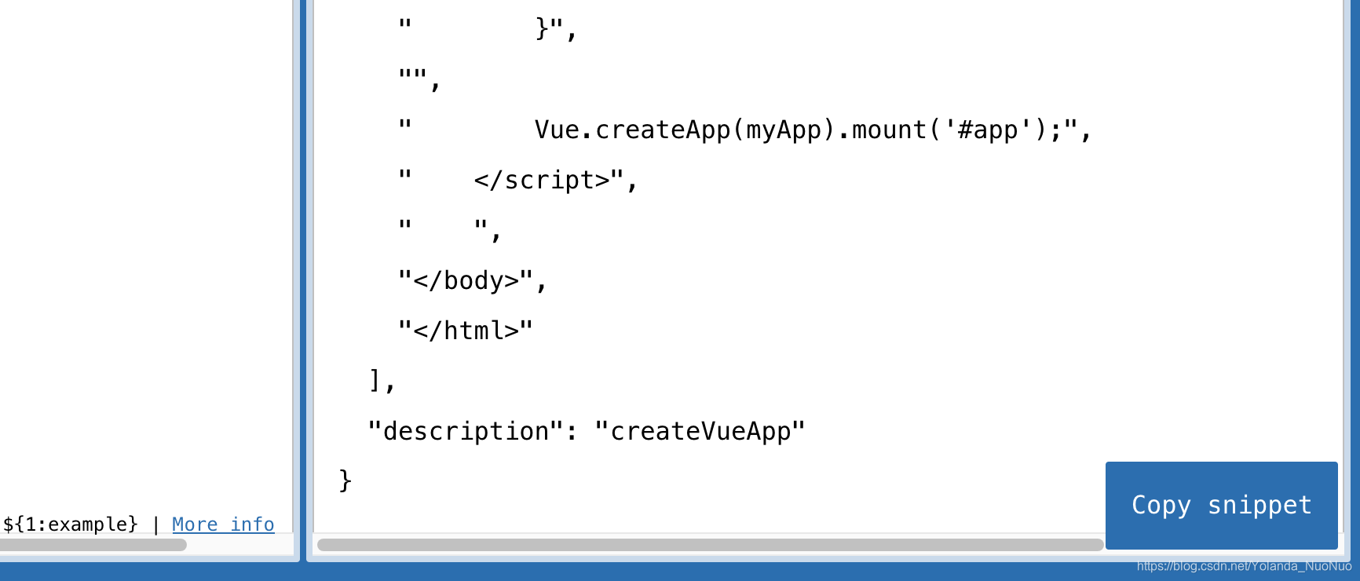The width and height of the screenshot is (1360, 581).
Task: Click the '}",' line at the top
Action: coord(488,29)
